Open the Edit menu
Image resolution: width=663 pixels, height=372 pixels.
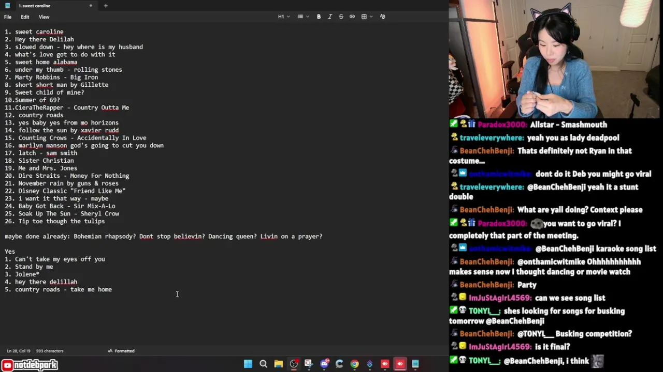click(25, 17)
